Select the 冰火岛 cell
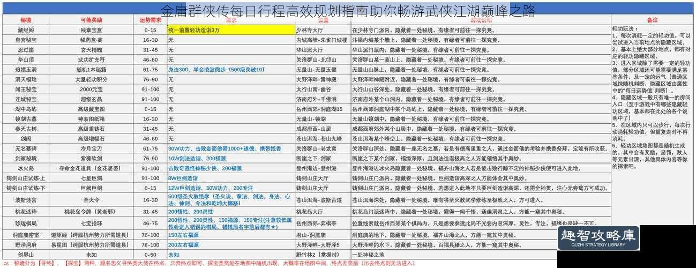This screenshot has width=696, height=268. point(26,168)
